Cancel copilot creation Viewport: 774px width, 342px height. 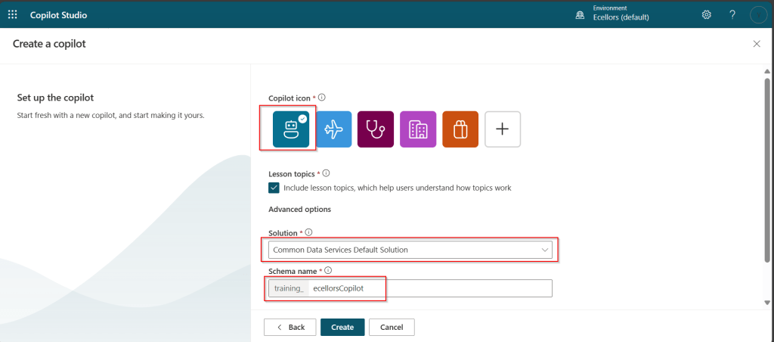[x=392, y=327]
